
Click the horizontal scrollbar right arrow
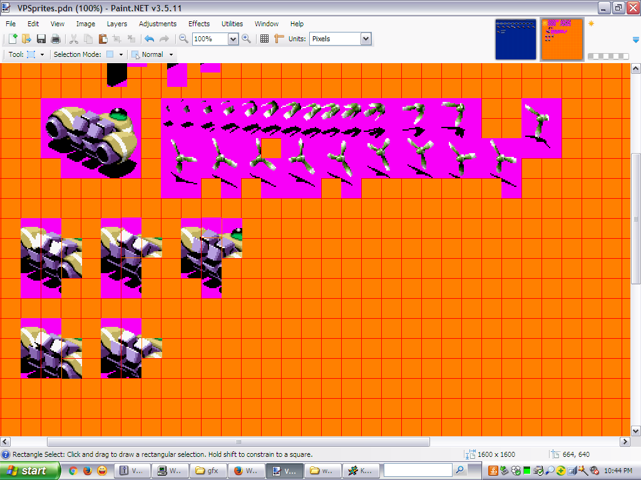[x=625, y=442]
